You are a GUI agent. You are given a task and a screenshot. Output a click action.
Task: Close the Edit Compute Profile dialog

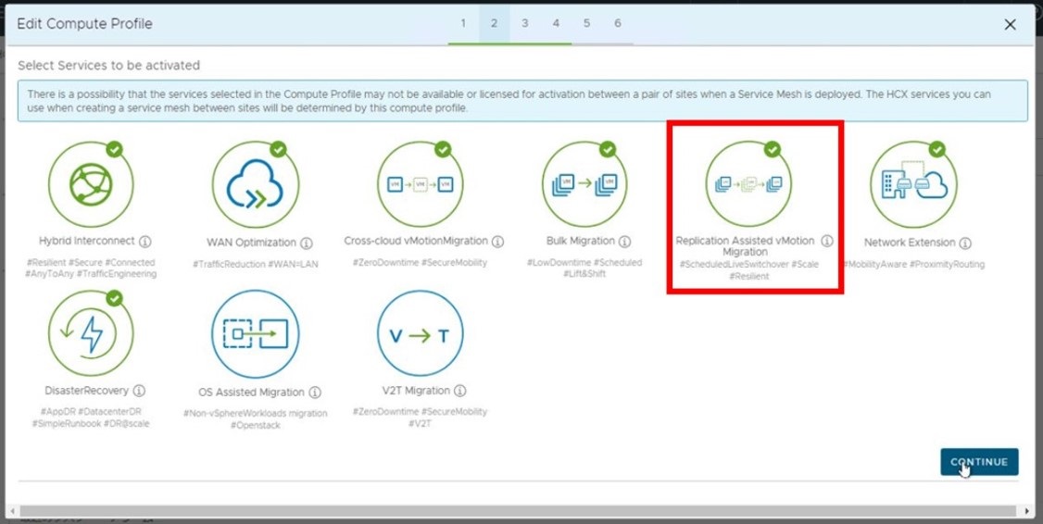click(x=1010, y=25)
